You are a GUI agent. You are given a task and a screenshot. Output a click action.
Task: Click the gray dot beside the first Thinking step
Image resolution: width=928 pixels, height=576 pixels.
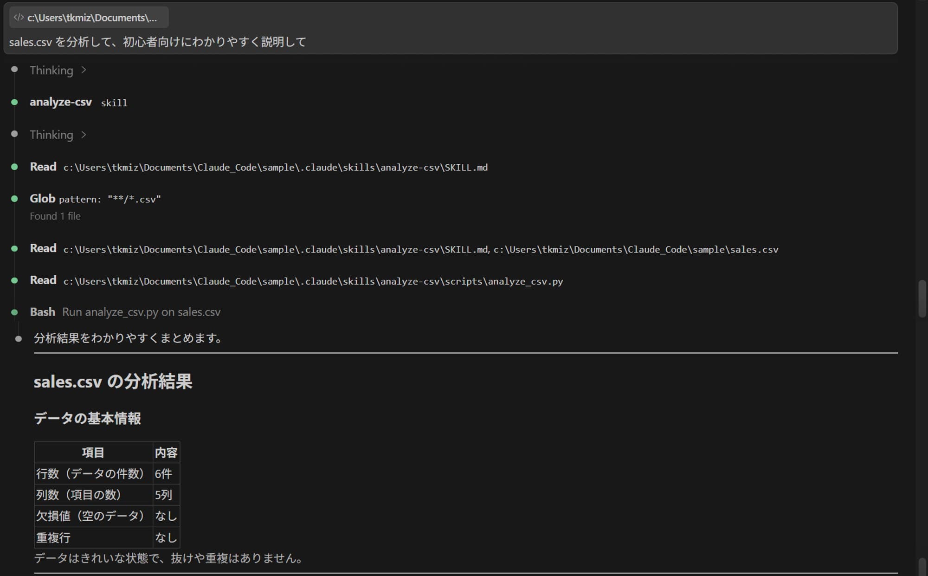pos(14,70)
